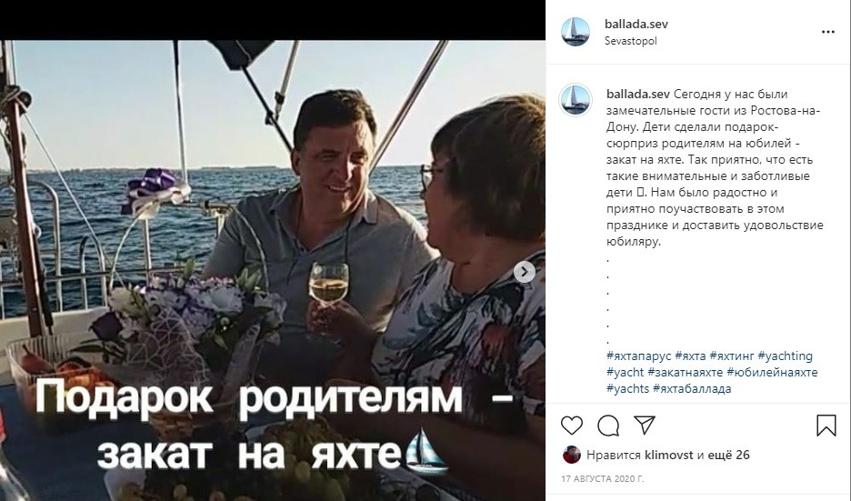Open ballada.sev profile picture in header

tap(576, 32)
